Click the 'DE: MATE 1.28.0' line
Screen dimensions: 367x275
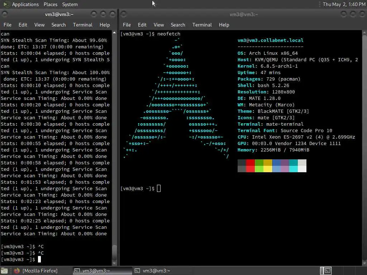pos(259,98)
